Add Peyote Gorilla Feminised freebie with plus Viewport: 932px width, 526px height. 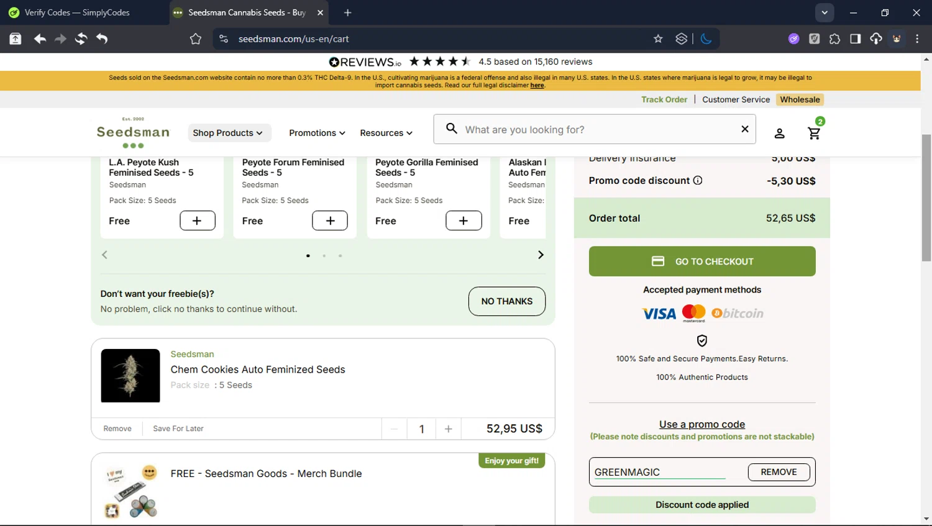[x=464, y=220]
